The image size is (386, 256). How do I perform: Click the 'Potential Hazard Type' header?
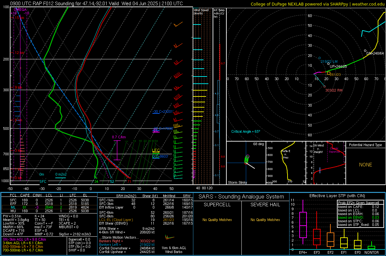[x=365, y=145]
